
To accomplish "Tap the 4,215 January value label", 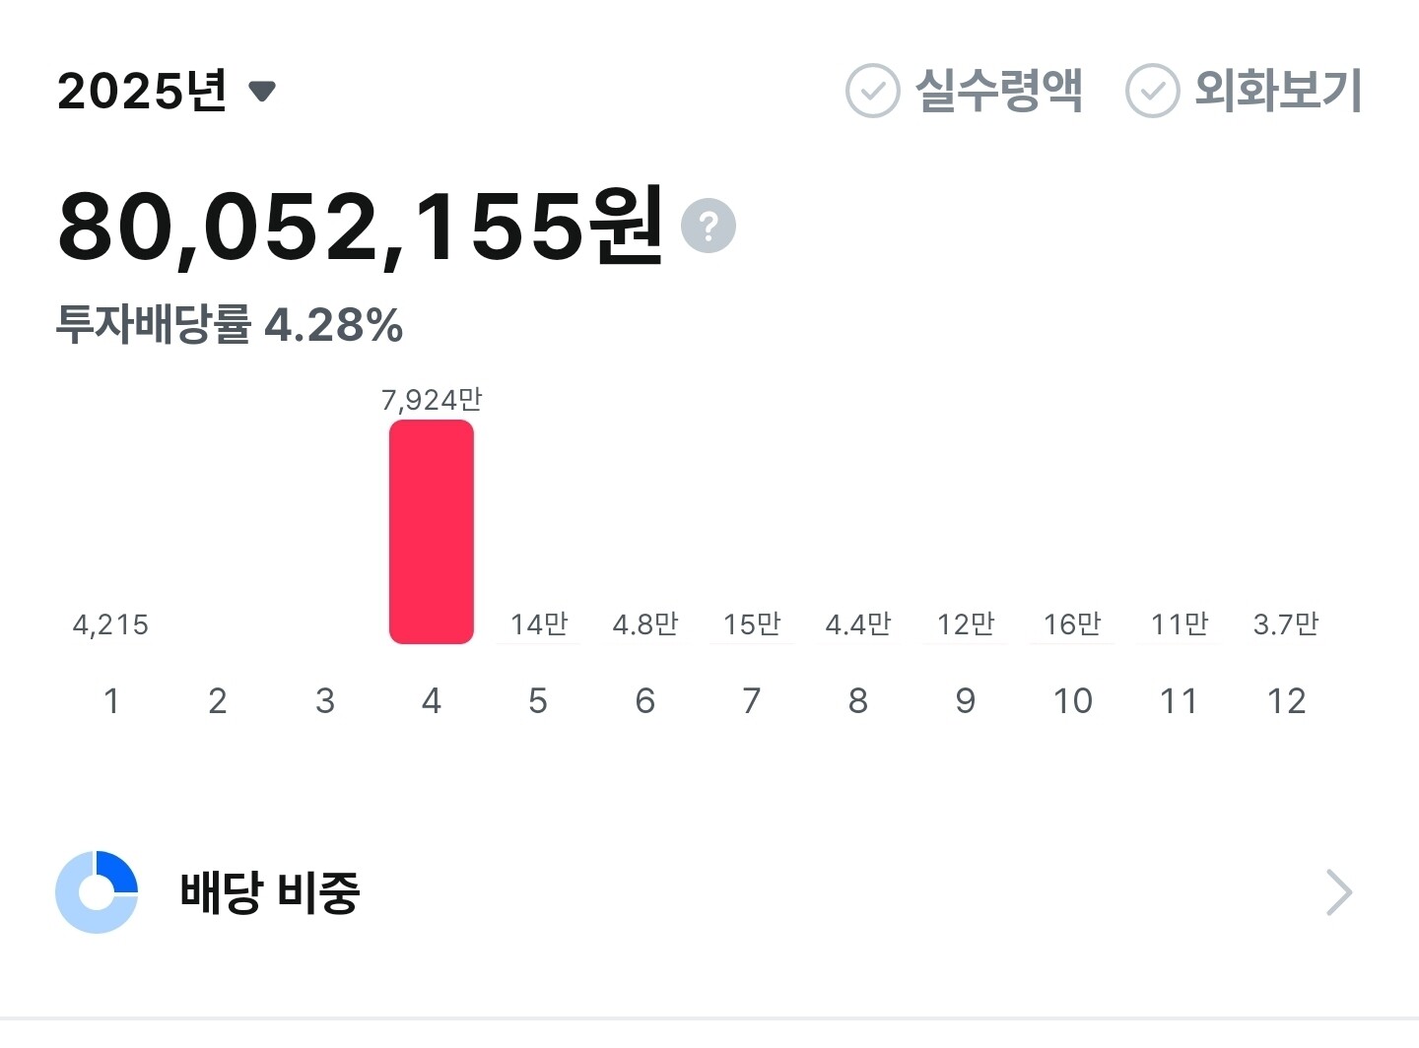I will click(110, 624).
